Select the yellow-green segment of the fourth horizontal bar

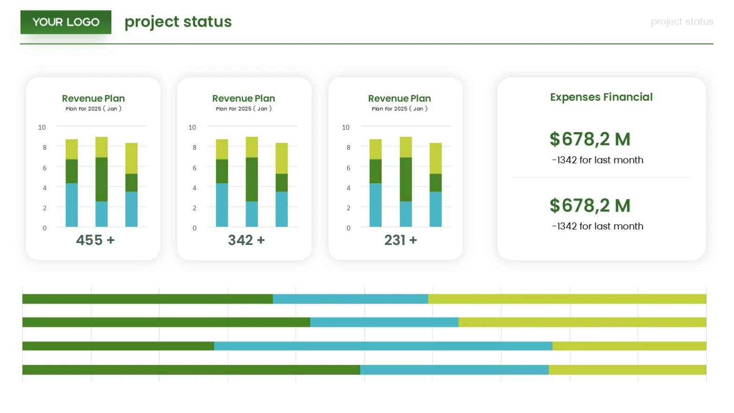click(x=628, y=370)
